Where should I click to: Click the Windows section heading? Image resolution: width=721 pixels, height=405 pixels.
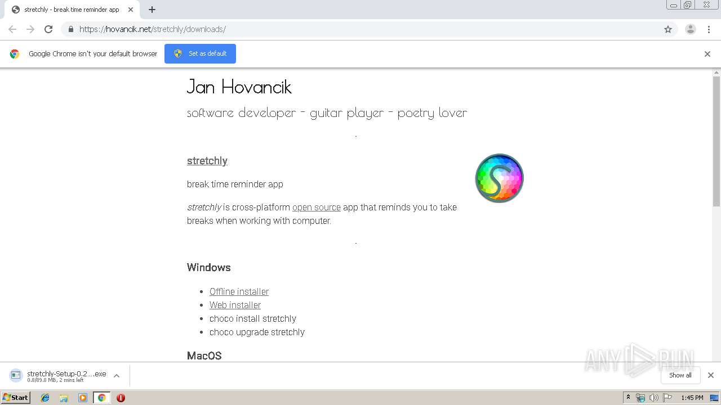(209, 267)
